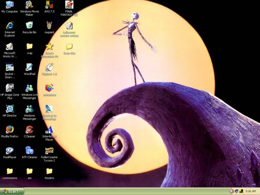Select the FINAL FANTASY VIII shortcut

pyautogui.click(x=69, y=5)
